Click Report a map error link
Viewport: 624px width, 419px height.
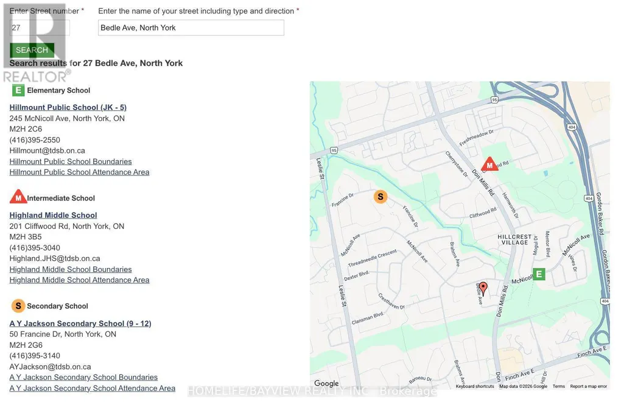coord(589,386)
